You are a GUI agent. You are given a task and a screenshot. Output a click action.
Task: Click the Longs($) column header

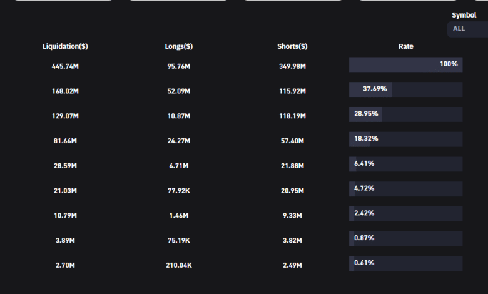(179, 46)
